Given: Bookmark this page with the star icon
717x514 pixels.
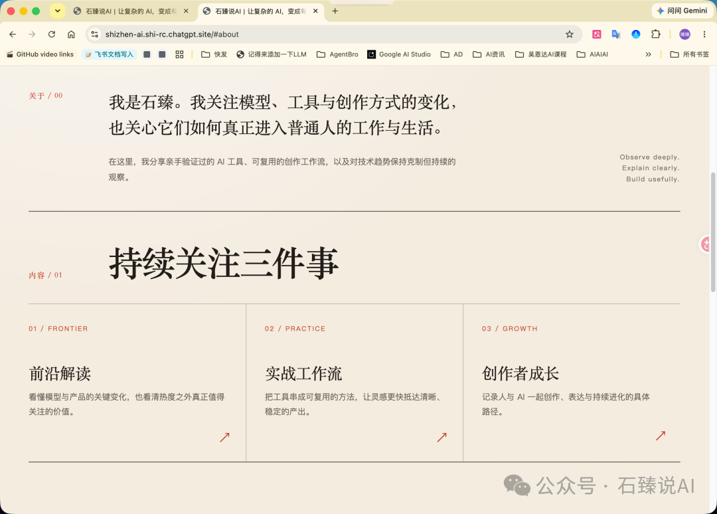Looking at the screenshot, I should [x=570, y=35].
